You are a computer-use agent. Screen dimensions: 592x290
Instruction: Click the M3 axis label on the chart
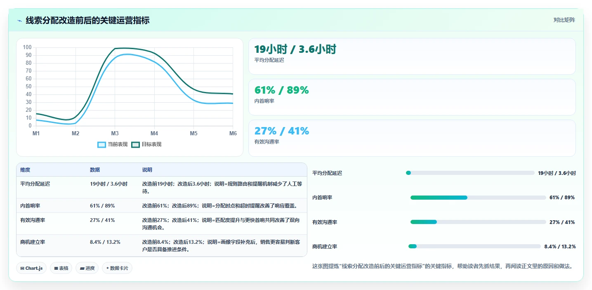[x=115, y=133]
